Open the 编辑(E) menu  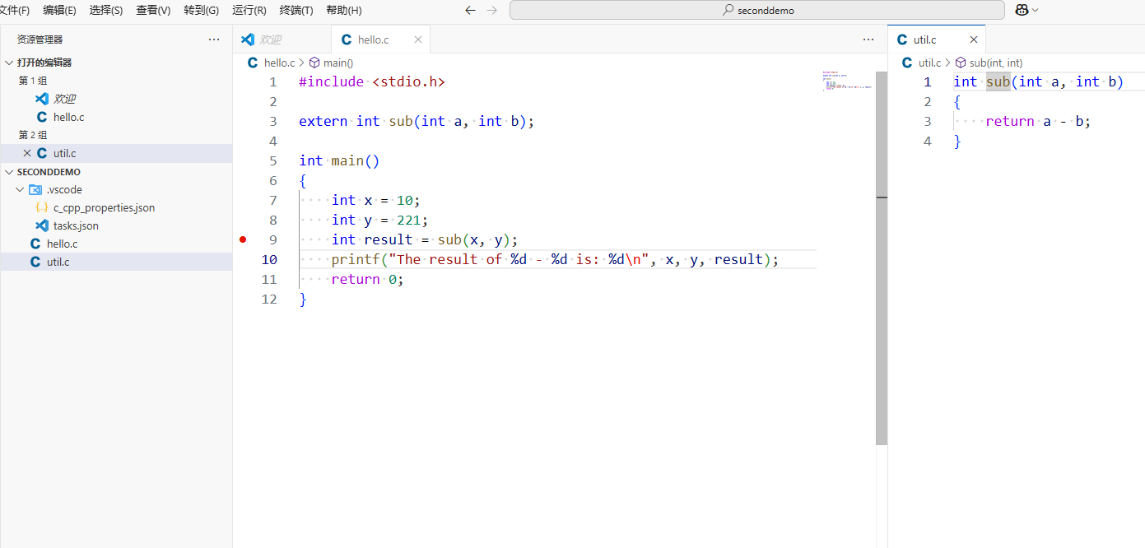59,11
